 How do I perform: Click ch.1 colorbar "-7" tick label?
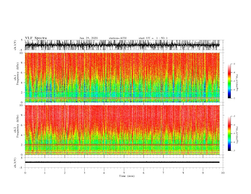coord(234,98)
